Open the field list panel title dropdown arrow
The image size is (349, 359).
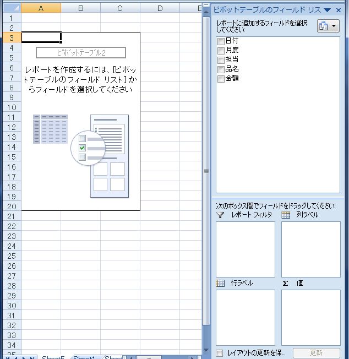coord(328,10)
